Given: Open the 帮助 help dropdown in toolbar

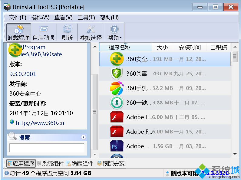Looking at the screenshot, I should [x=114, y=32].
